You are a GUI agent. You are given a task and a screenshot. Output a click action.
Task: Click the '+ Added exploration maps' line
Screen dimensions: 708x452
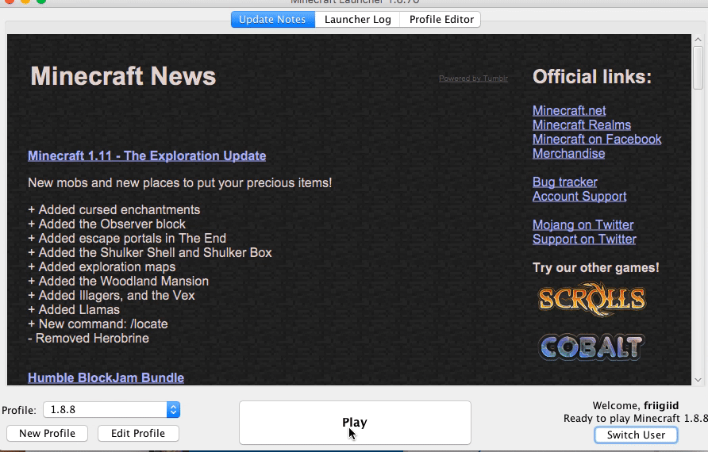(102, 267)
